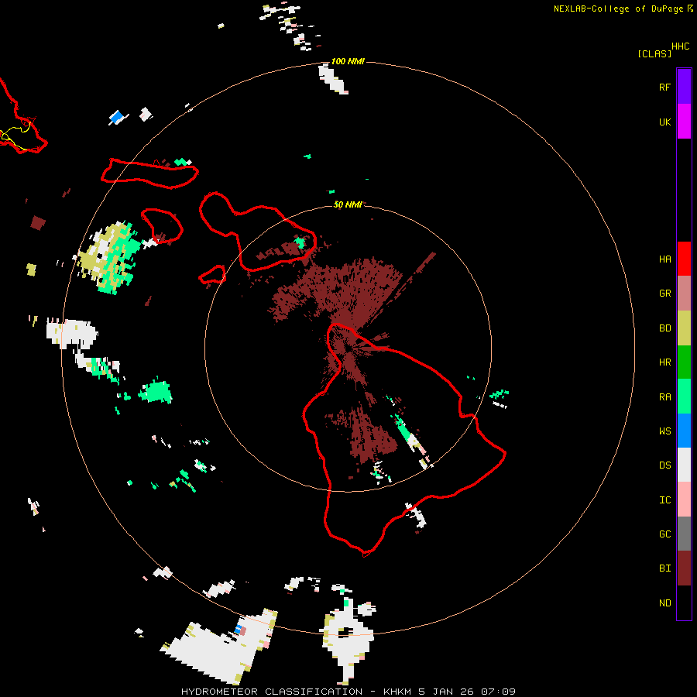Click the HA red legend swatch
The width and height of the screenshot is (697, 697).
coord(684,259)
